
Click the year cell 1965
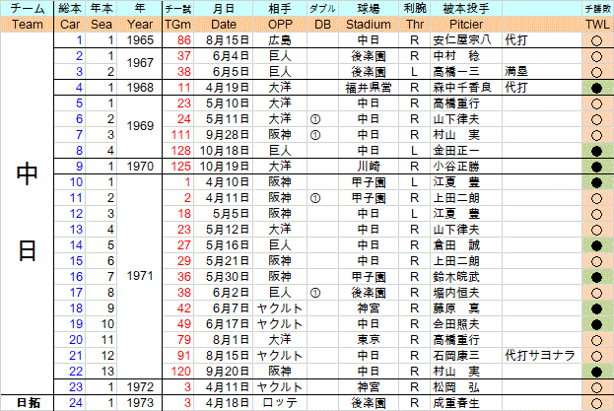pos(140,40)
